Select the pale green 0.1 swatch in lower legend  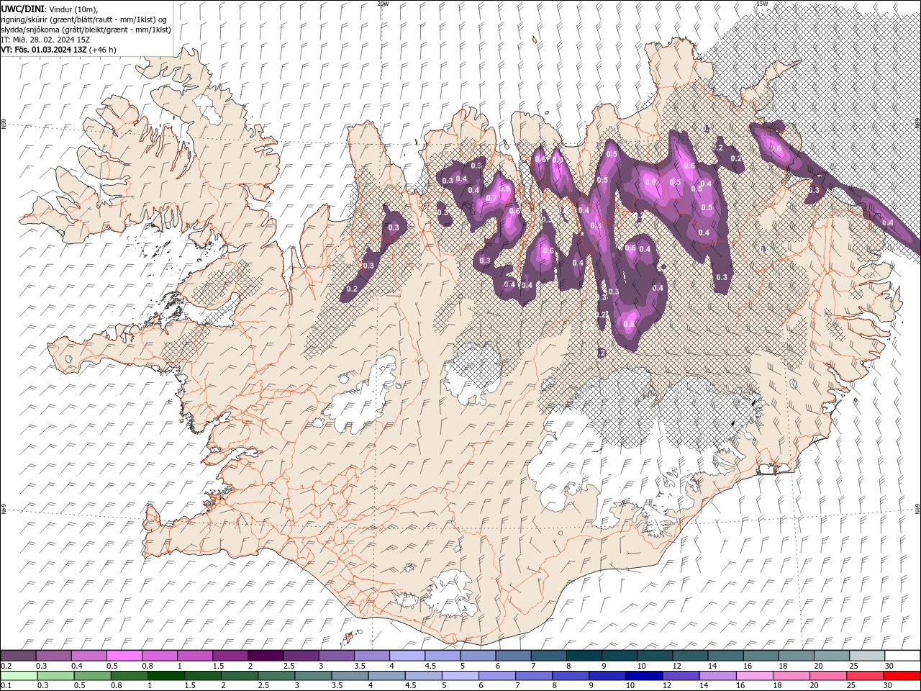click(19, 676)
